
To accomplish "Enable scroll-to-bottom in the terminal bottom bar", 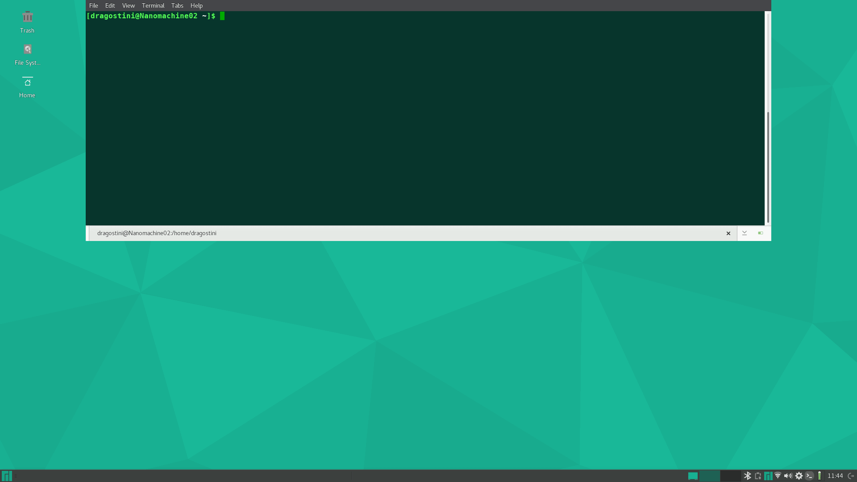I will [x=744, y=233].
